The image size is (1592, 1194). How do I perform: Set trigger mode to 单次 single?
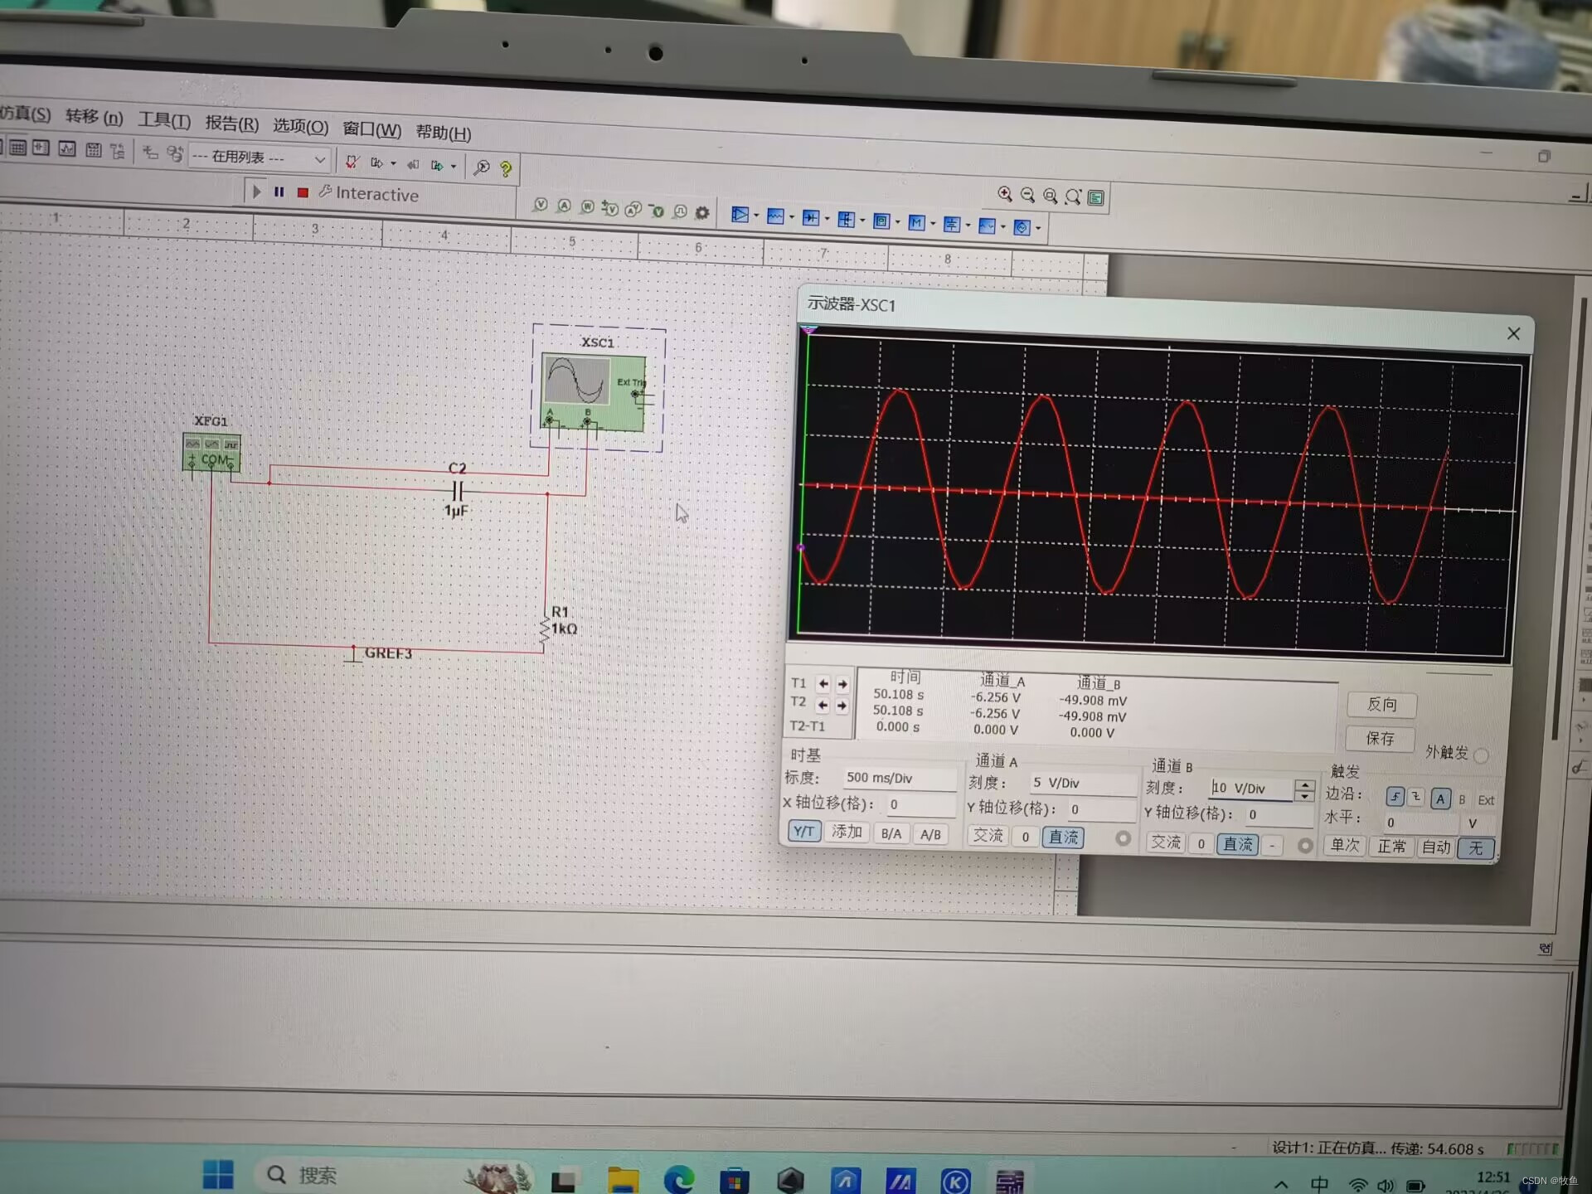pos(1345,846)
